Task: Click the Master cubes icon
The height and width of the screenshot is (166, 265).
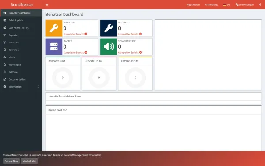Action: (5, 57)
